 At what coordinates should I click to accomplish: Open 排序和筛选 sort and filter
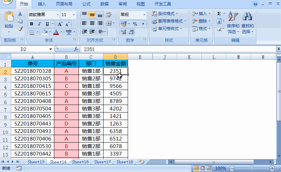pos(233,22)
